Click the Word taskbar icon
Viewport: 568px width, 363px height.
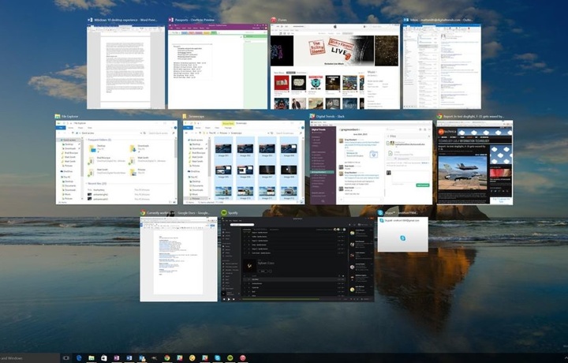point(129,358)
